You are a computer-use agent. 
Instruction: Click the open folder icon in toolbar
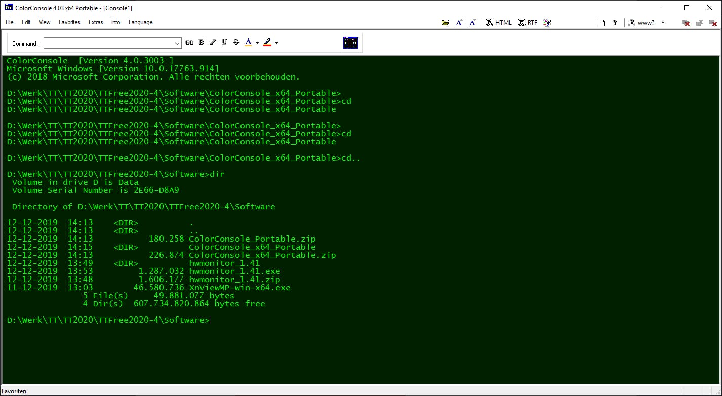tap(445, 22)
